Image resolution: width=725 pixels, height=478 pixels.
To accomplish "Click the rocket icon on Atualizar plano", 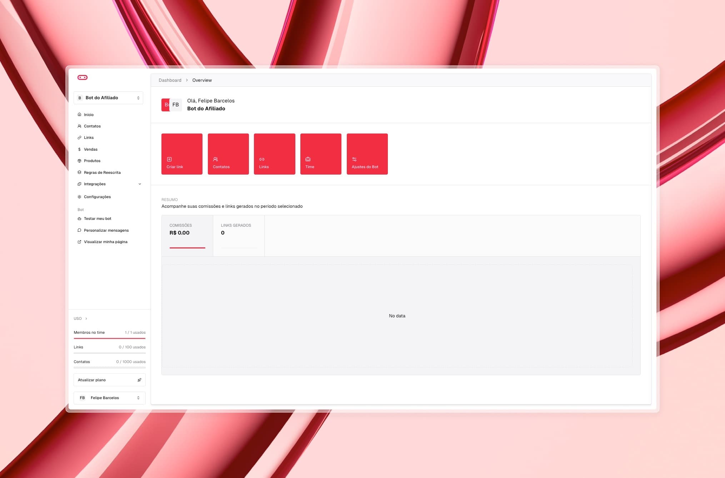I will pos(139,380).
